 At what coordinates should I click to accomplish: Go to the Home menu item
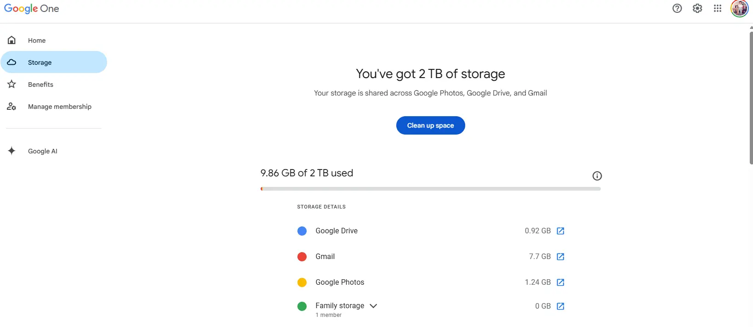(54, 40)
